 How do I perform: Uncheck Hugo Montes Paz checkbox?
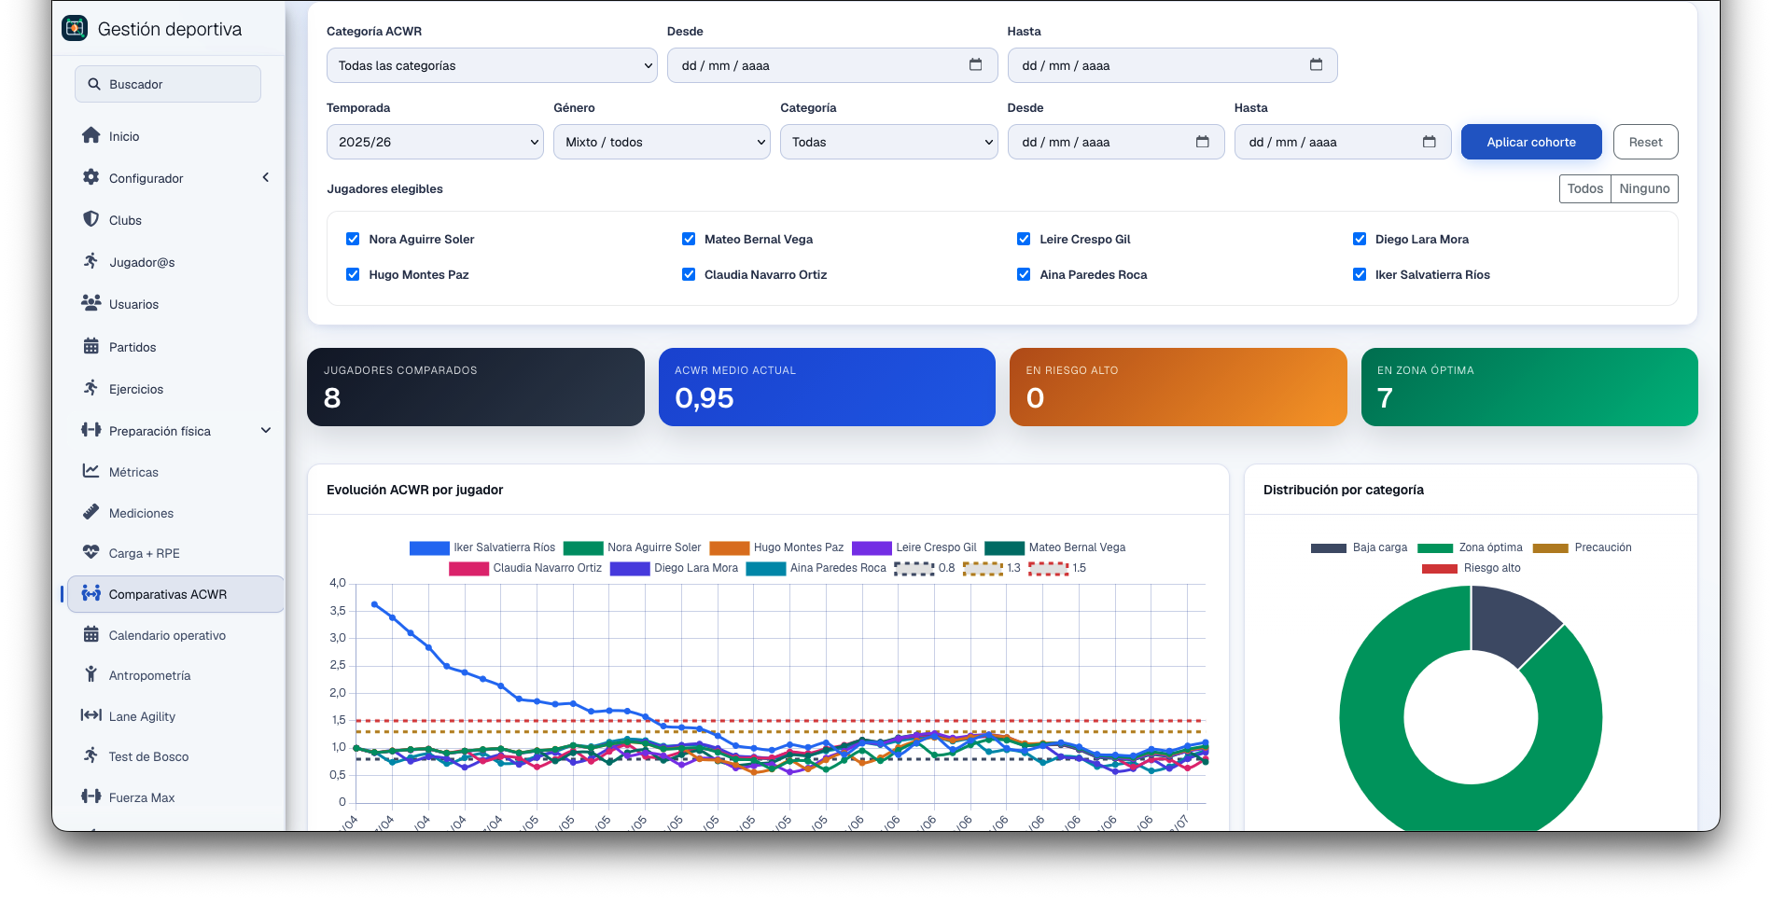tap(353, 274)
